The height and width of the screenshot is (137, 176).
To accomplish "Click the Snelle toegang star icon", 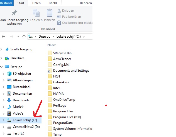I will pyautogui.click(x=7, y=49).
